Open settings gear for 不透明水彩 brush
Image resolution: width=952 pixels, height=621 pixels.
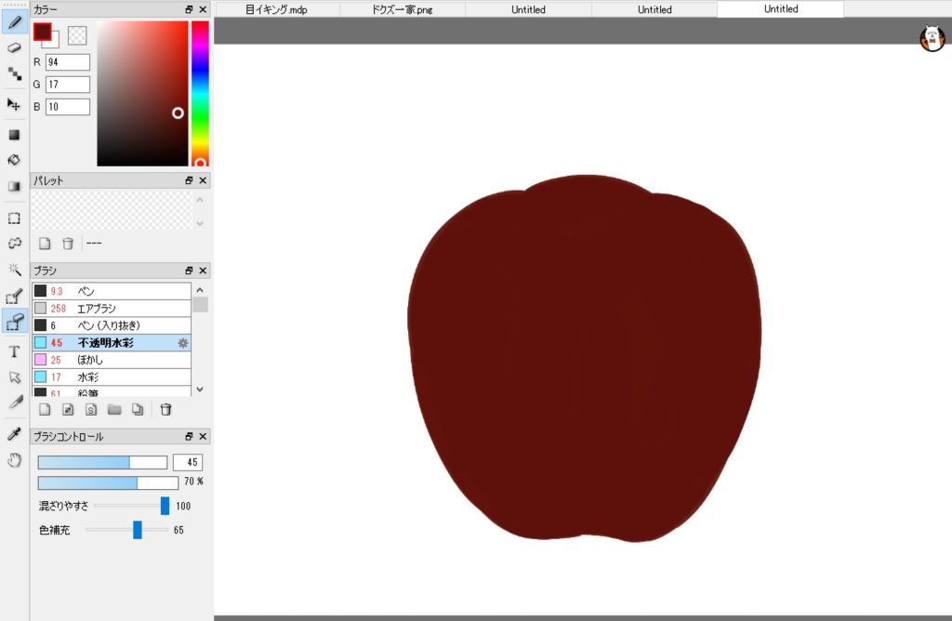point(183,343)
